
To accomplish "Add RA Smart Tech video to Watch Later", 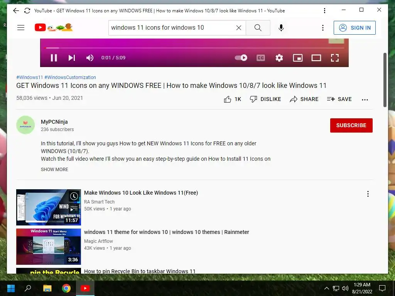I will (x=74, y=196).
